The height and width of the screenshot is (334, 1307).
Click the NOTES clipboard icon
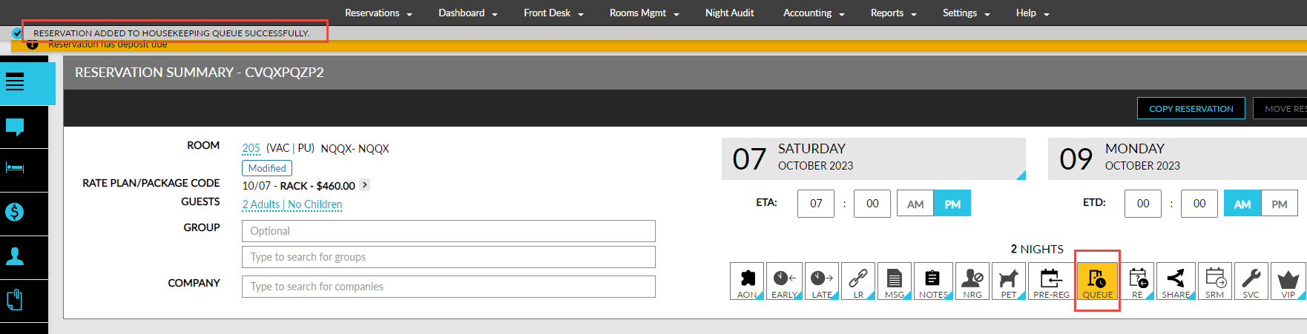pyautogui.click(x=932, y=281)
